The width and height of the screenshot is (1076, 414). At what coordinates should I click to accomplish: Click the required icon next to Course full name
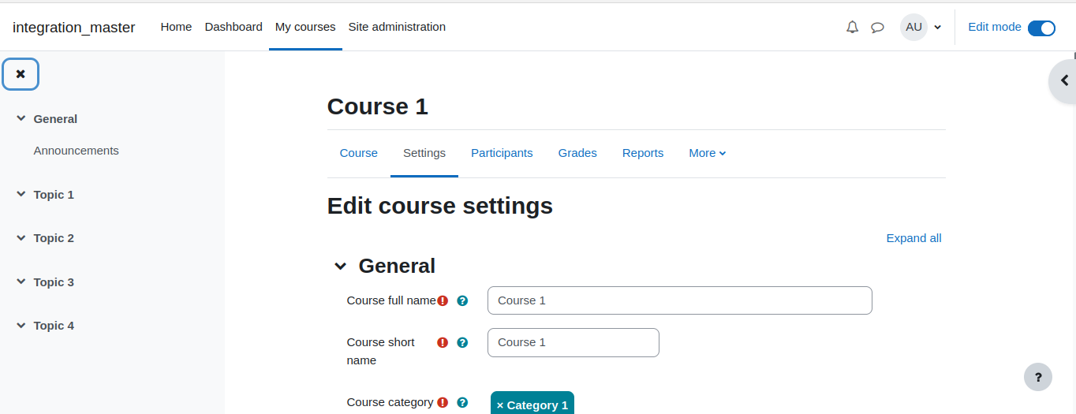tap(443, 300)
